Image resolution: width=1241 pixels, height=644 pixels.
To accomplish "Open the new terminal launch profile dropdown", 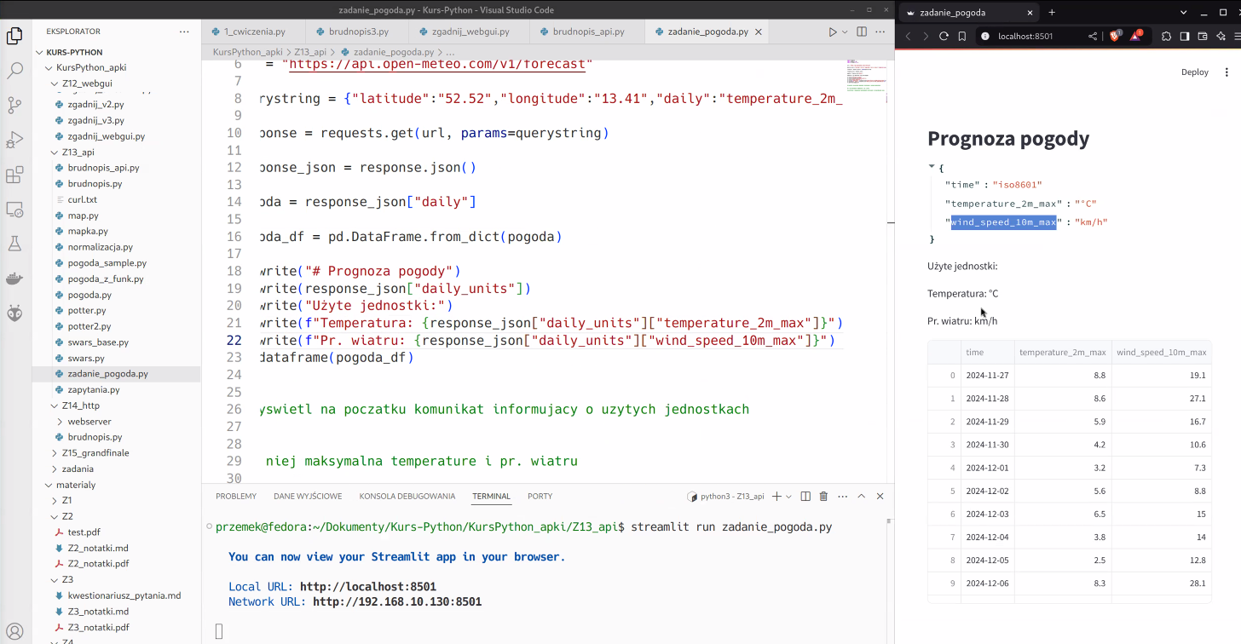I will pos(788,496).
